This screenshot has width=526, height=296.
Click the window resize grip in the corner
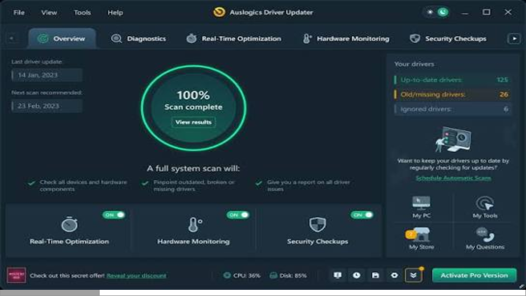[x=522, y=286]
